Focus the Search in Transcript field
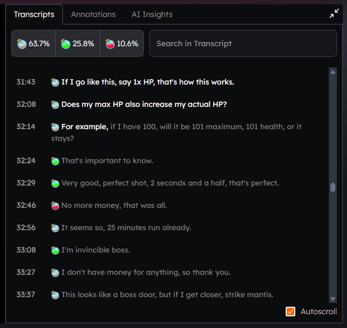Screen dimensions: 347x328 click(243, 44)
